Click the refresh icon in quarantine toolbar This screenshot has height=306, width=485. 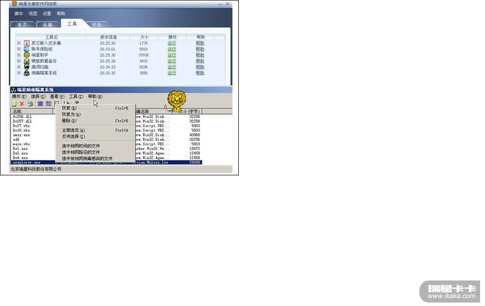(14, 104)
